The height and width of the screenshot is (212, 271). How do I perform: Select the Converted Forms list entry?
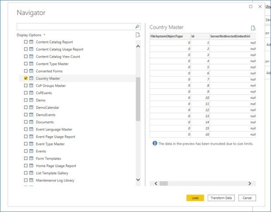pos(49,71)
